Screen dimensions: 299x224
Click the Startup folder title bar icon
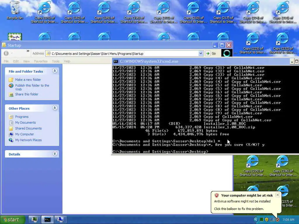pyautogui.click(x=4, y=45)
